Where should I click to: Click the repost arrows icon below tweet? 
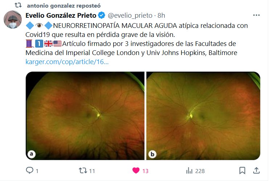tap(83, 171)
